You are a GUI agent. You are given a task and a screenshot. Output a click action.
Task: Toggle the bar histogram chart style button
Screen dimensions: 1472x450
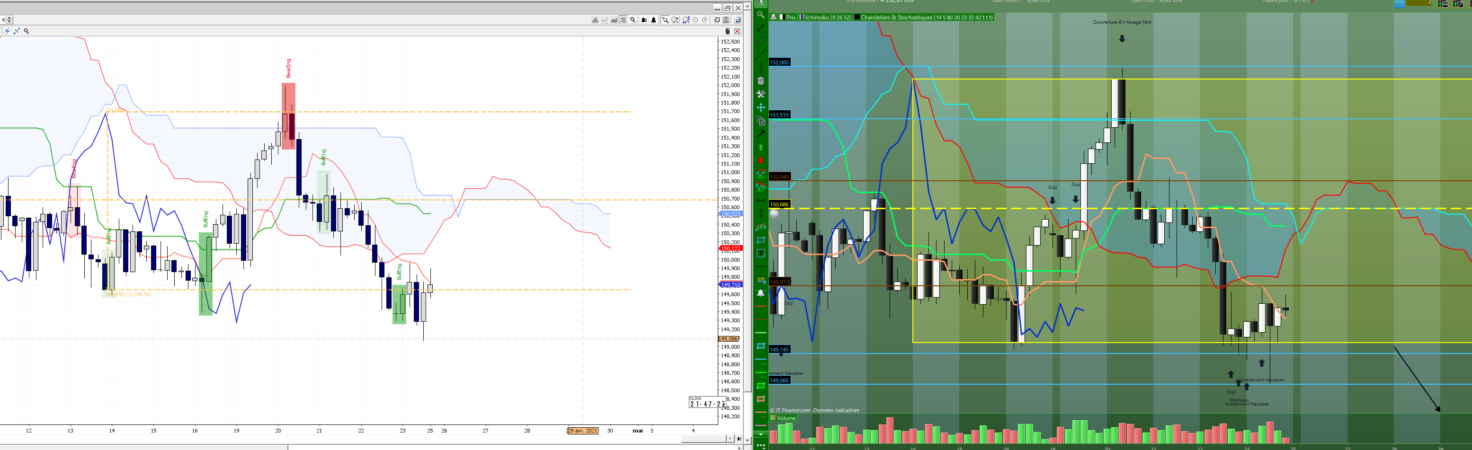point(596,20)
